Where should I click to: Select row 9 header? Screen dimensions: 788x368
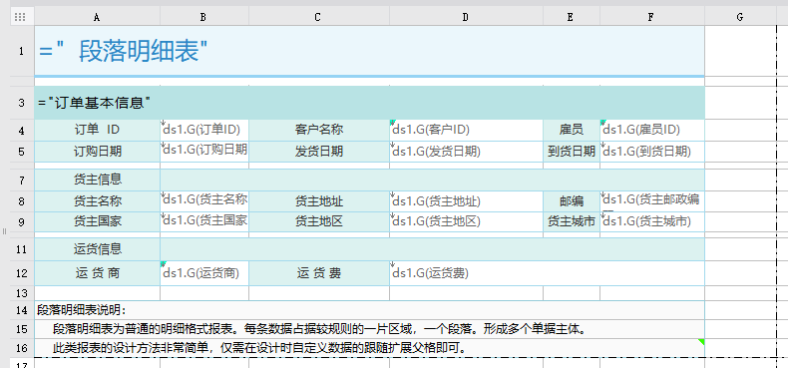(22, 221)
